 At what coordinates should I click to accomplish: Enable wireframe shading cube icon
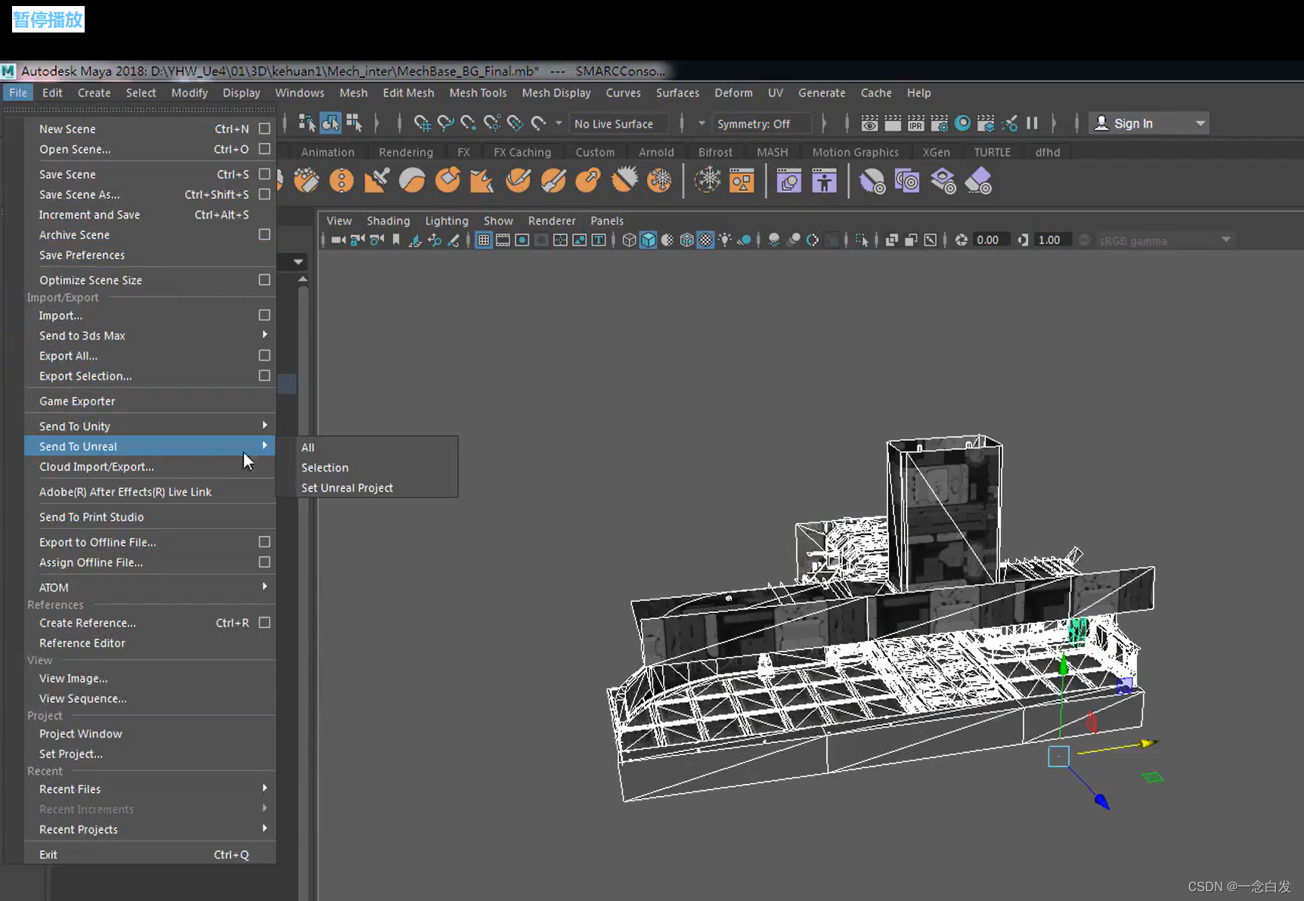click(x=629, y=240)
